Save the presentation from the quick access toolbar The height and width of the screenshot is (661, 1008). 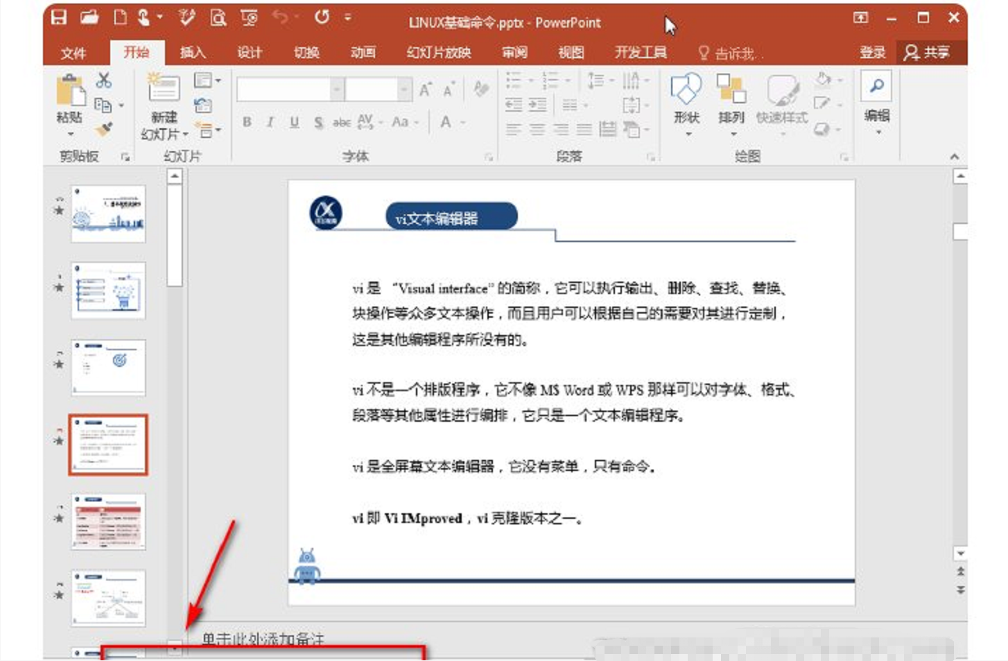point(60,18)
